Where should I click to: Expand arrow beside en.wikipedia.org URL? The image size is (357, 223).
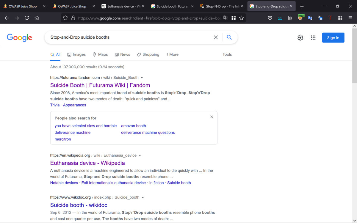(140, 156)
